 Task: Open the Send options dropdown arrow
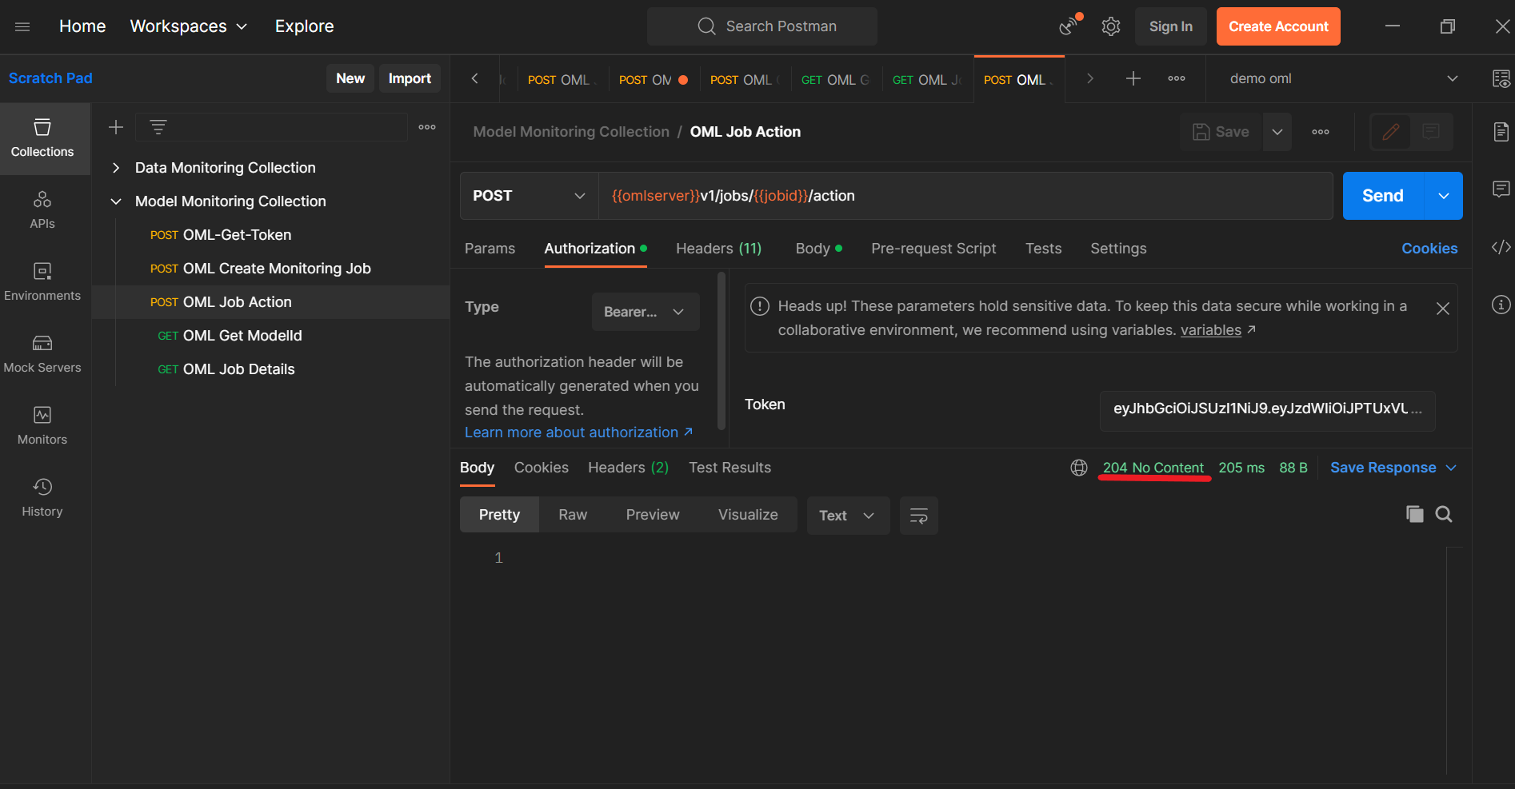pos(1444,196)
